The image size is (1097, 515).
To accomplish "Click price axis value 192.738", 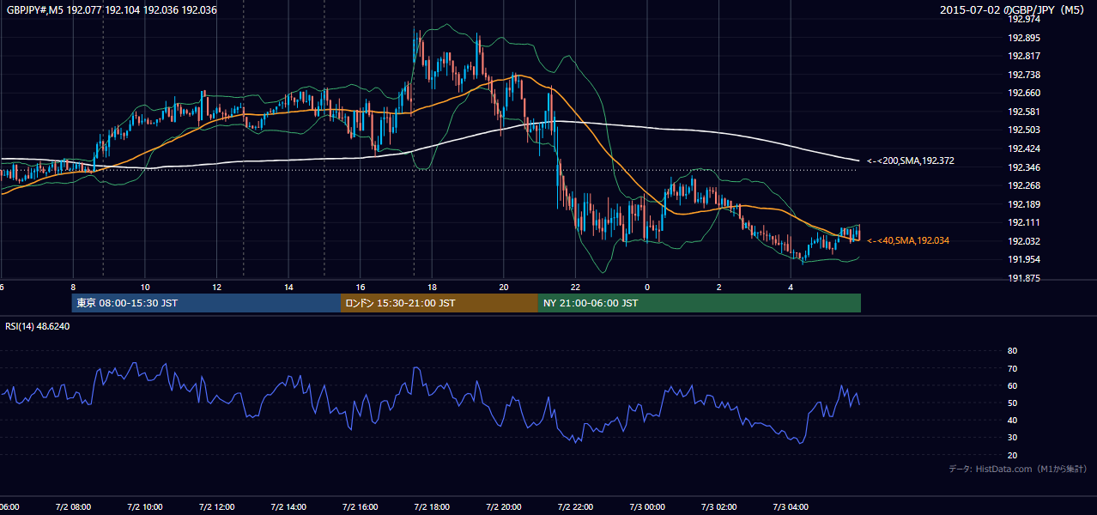I will (1024, 75).
